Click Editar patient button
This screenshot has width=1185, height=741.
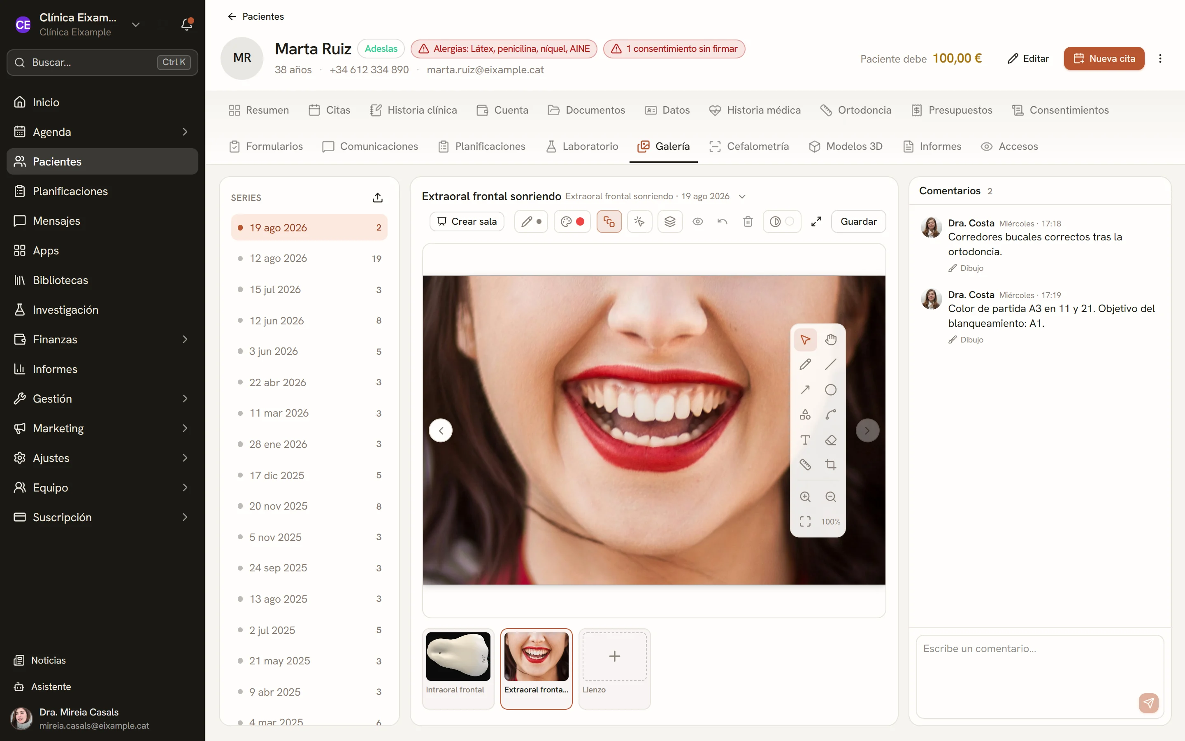pyautogui.click(x=1028, y=58)
